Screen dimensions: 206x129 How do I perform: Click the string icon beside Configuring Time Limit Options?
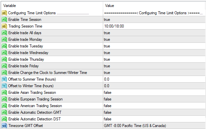4,13
